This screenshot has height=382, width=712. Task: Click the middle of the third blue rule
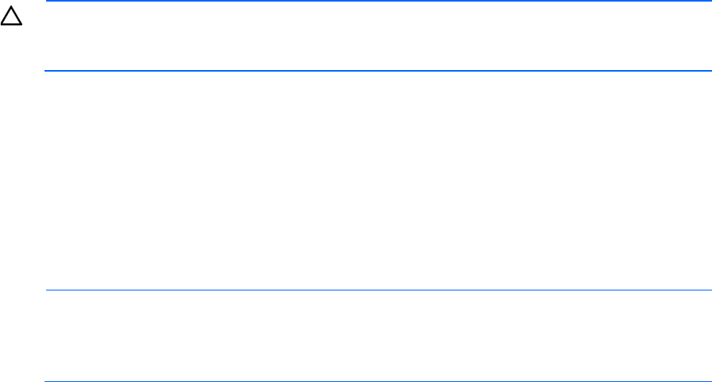tap(378, 290)
